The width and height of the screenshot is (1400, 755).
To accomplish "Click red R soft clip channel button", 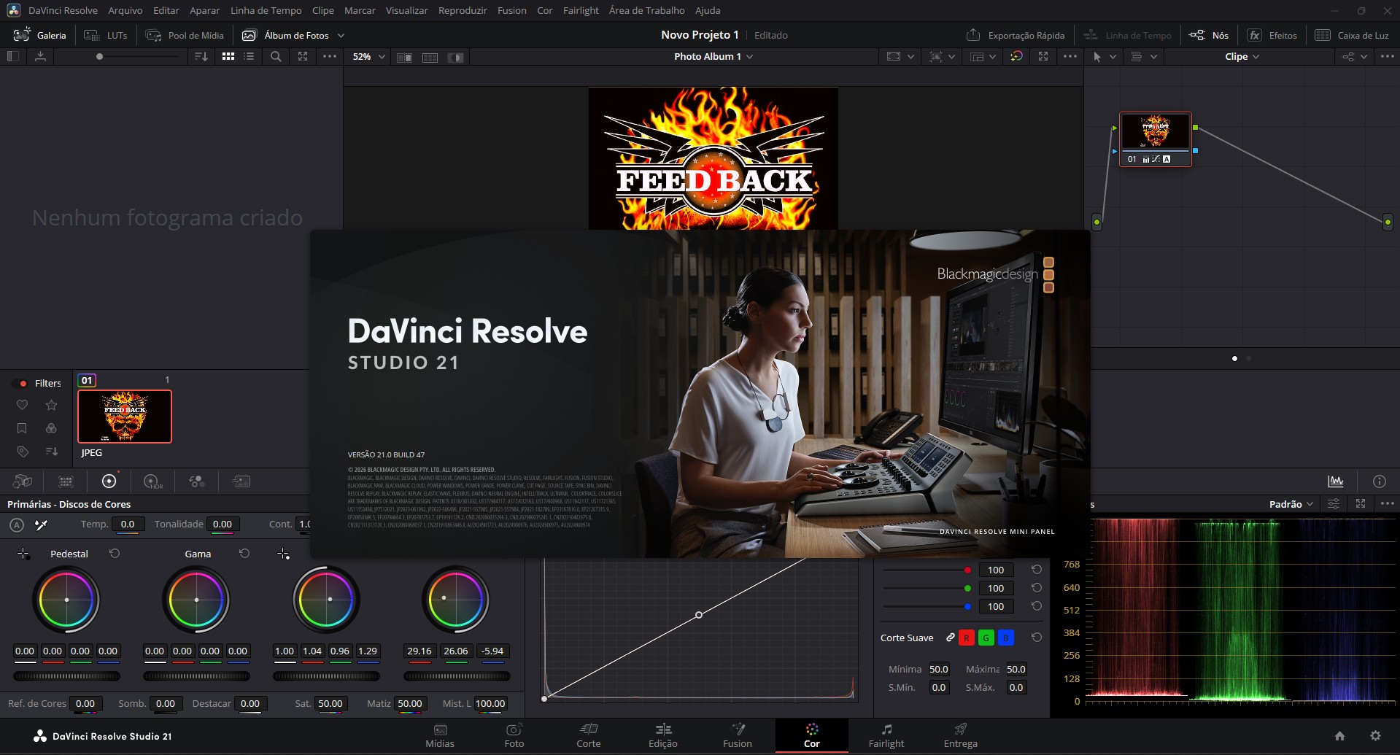I will 966,638.
